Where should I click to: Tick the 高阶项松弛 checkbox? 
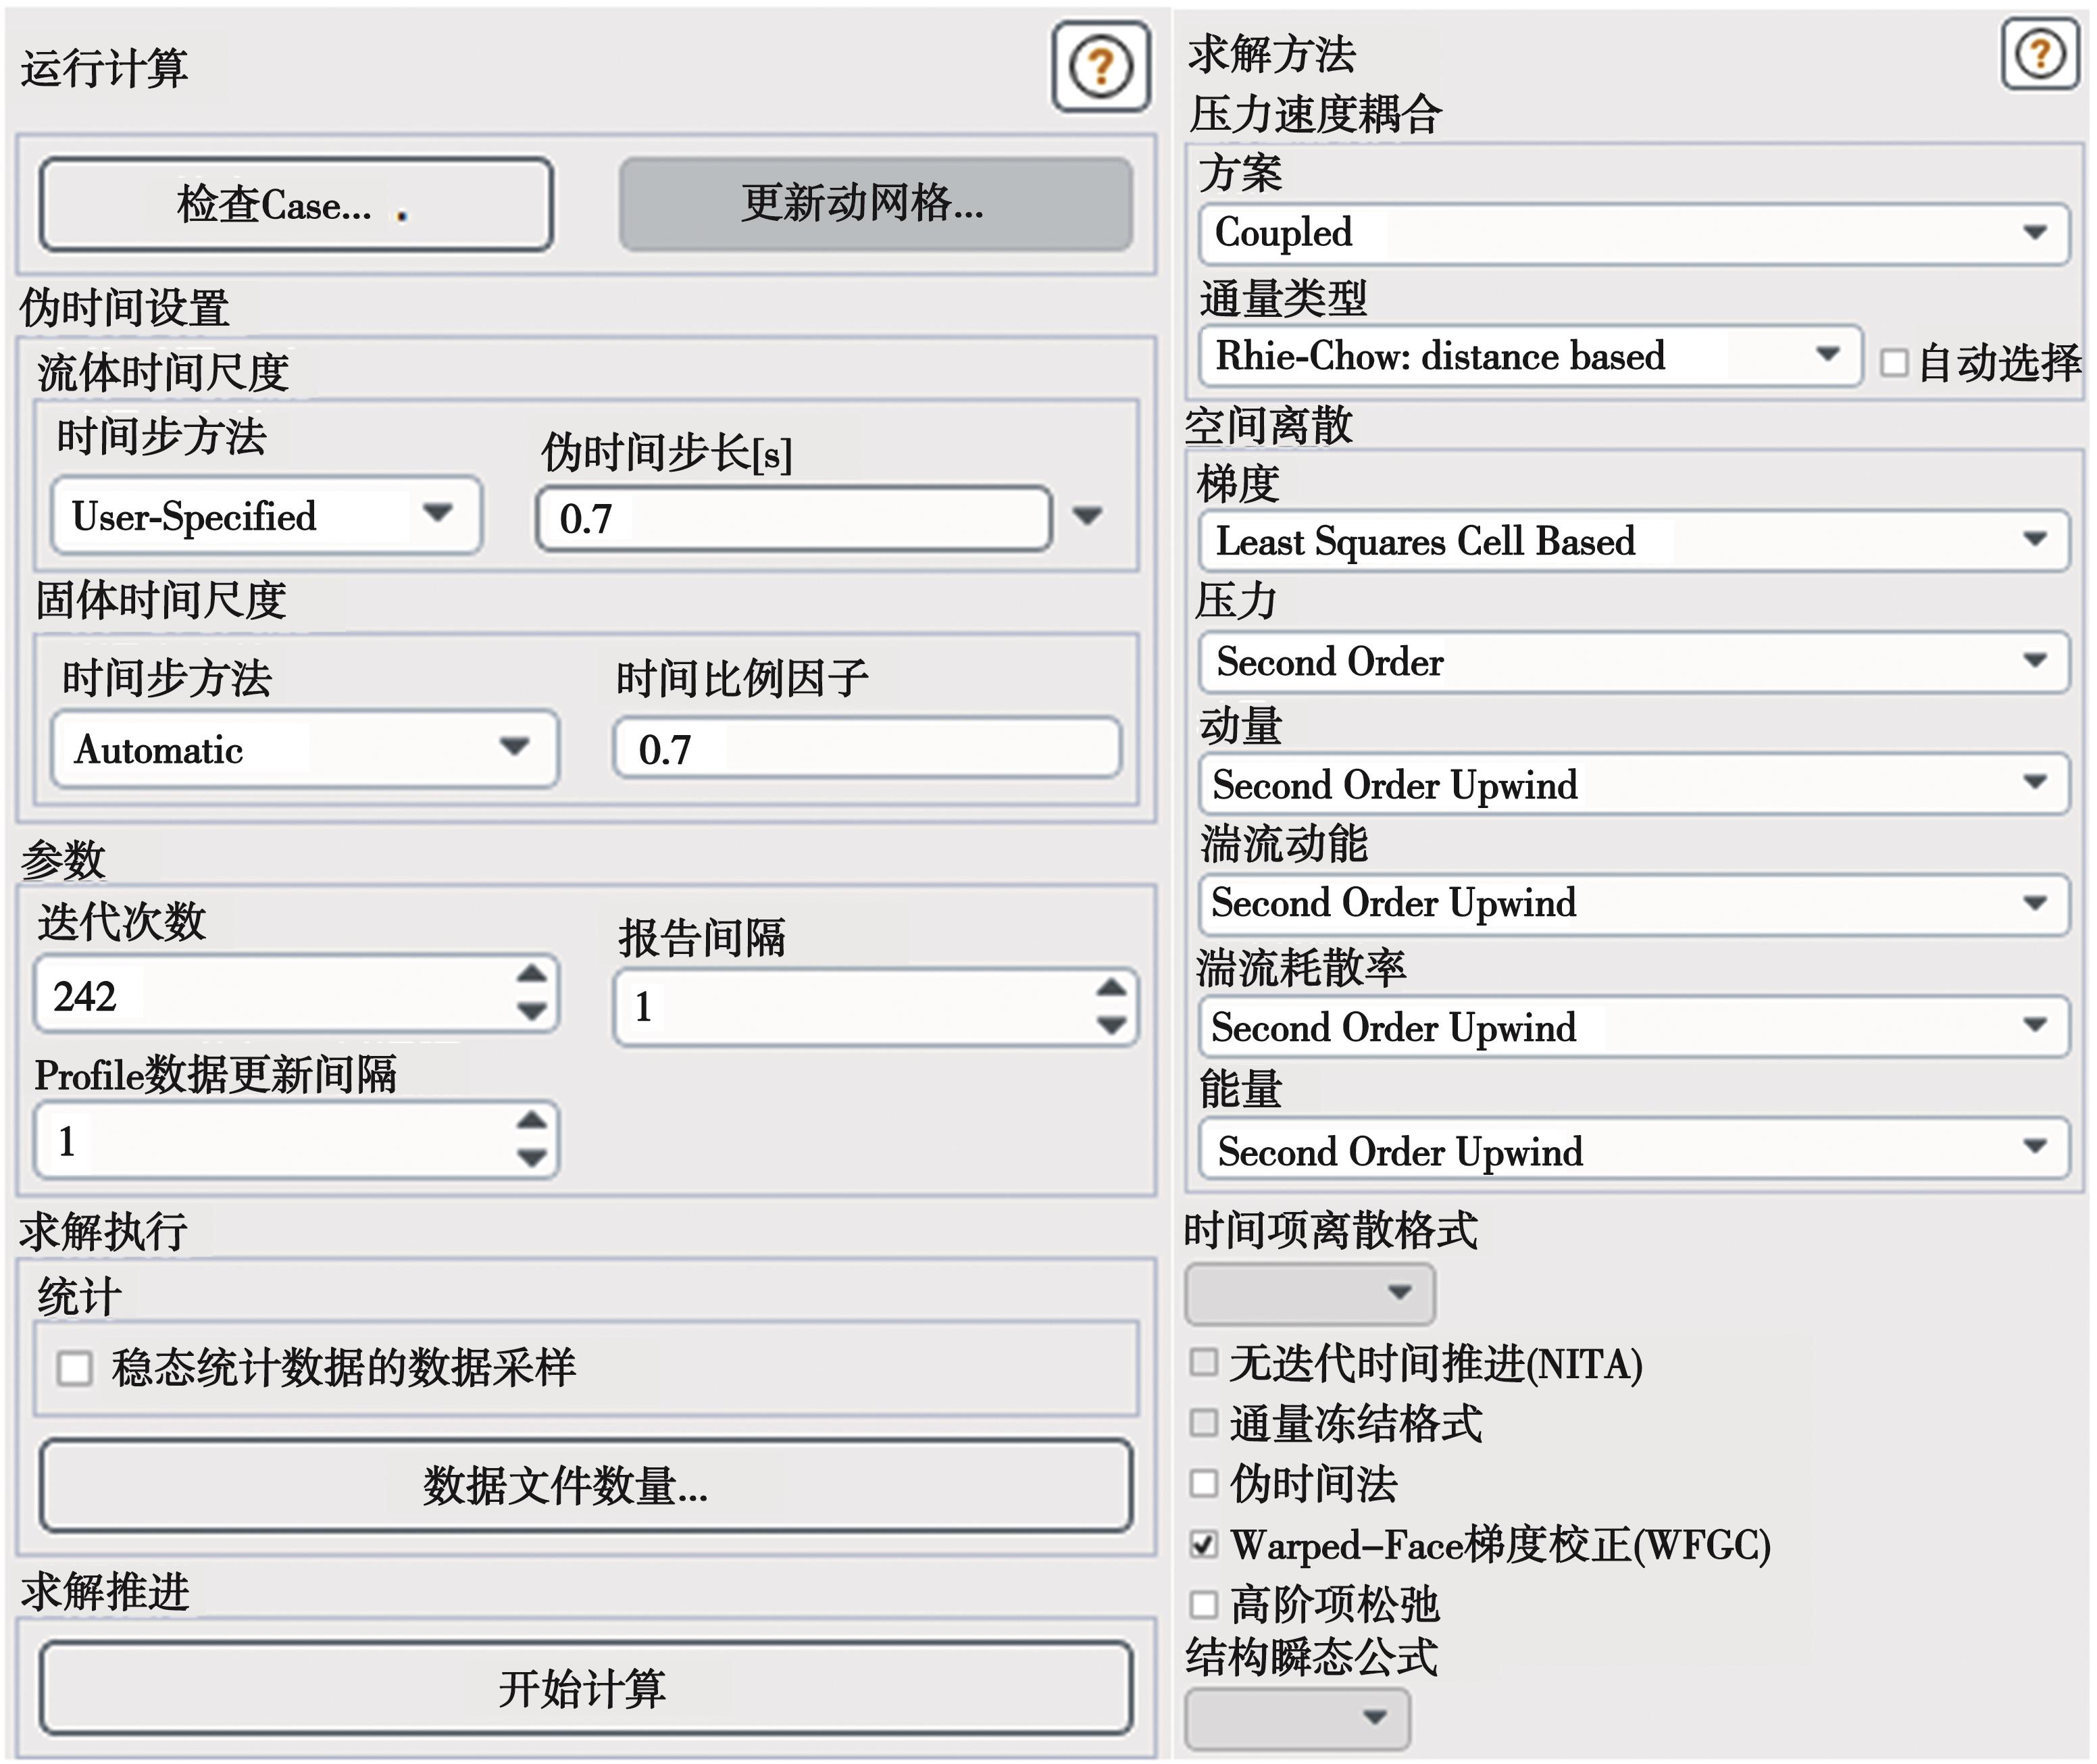1204,1605
